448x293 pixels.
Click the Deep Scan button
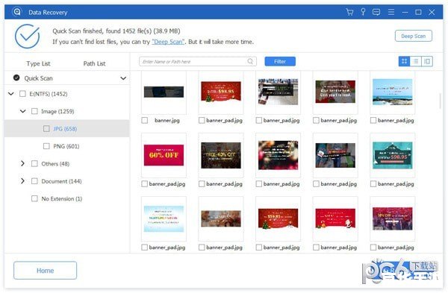(x=414, y=36)
